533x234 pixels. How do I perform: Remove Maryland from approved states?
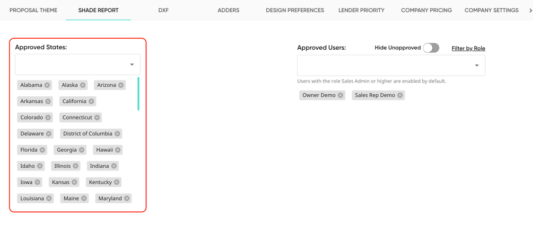127,199
